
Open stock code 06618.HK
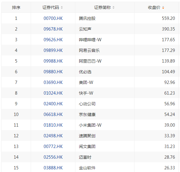[x=53, y=114]
